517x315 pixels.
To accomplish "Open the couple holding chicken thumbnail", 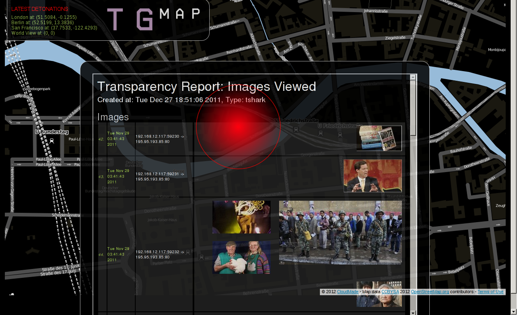I will click(242, 257).
